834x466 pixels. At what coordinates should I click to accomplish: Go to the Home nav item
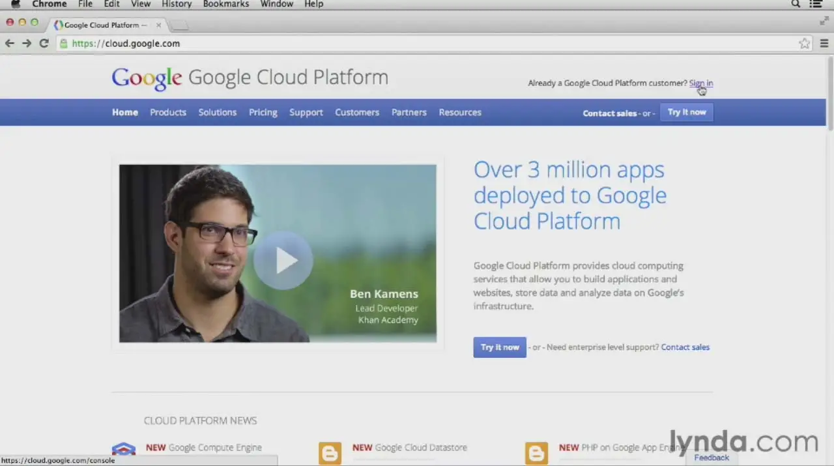pyautogui.click(x=125, y=112)
